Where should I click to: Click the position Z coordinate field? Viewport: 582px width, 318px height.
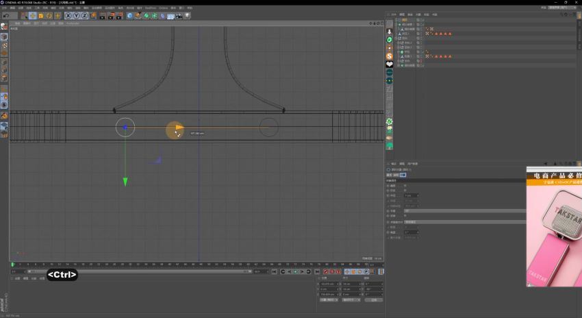tap(329, 294)
